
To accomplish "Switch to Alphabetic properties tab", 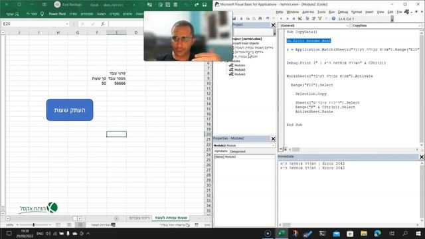I will click(x=221, y=151).
